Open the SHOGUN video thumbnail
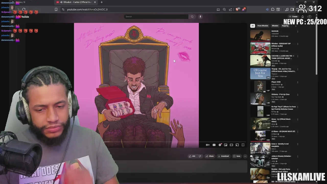 (260, 36)
